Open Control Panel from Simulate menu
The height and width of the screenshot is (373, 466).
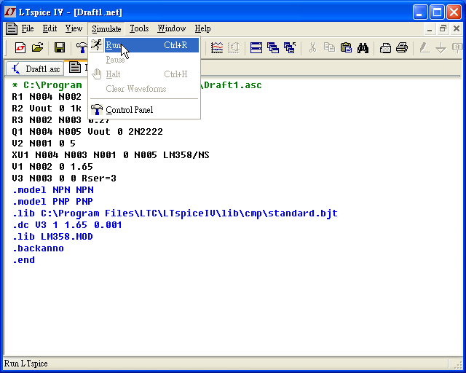(x=145, y=110)
